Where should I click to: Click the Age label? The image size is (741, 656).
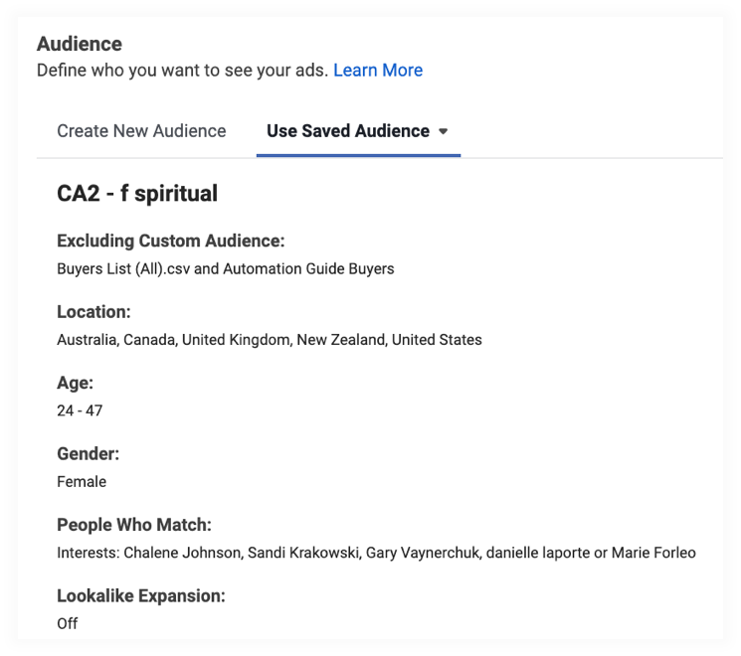(76, 383)
